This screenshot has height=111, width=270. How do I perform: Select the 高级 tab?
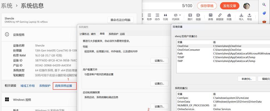[102, 34]
